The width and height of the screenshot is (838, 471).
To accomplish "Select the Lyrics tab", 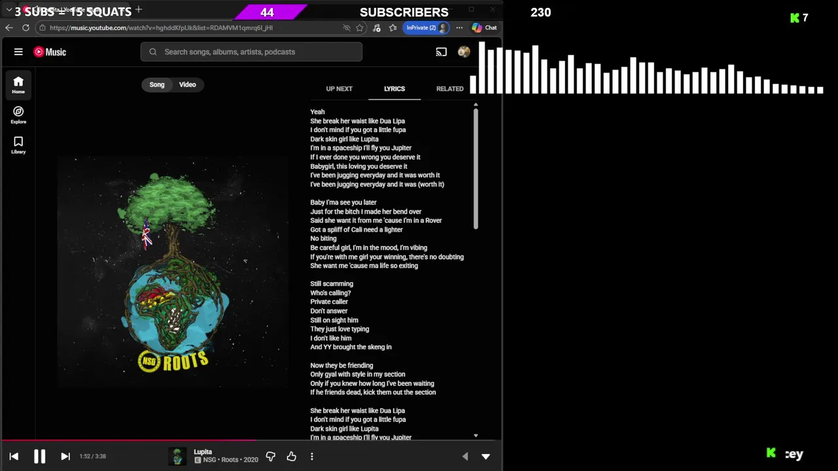I will click(x=394, y=88).
